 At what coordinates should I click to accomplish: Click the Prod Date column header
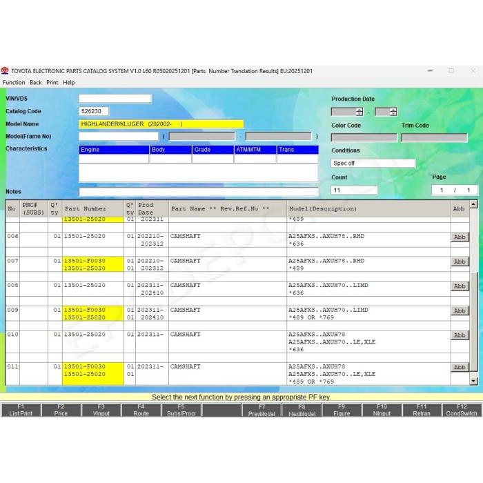click(152, 209)
